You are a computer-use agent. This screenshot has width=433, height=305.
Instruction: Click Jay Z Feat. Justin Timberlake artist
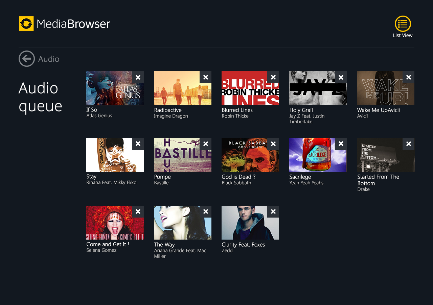(x=307, y=119)
